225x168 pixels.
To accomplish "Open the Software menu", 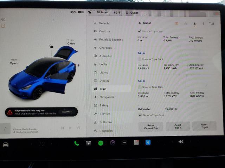I will pos(103,122).
